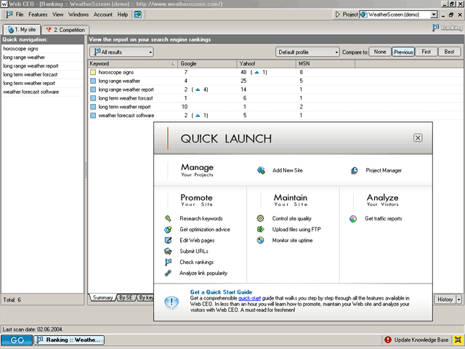The image size is (465, 349).
Task: Click the Edit Web pages icon
Action: 168,241
